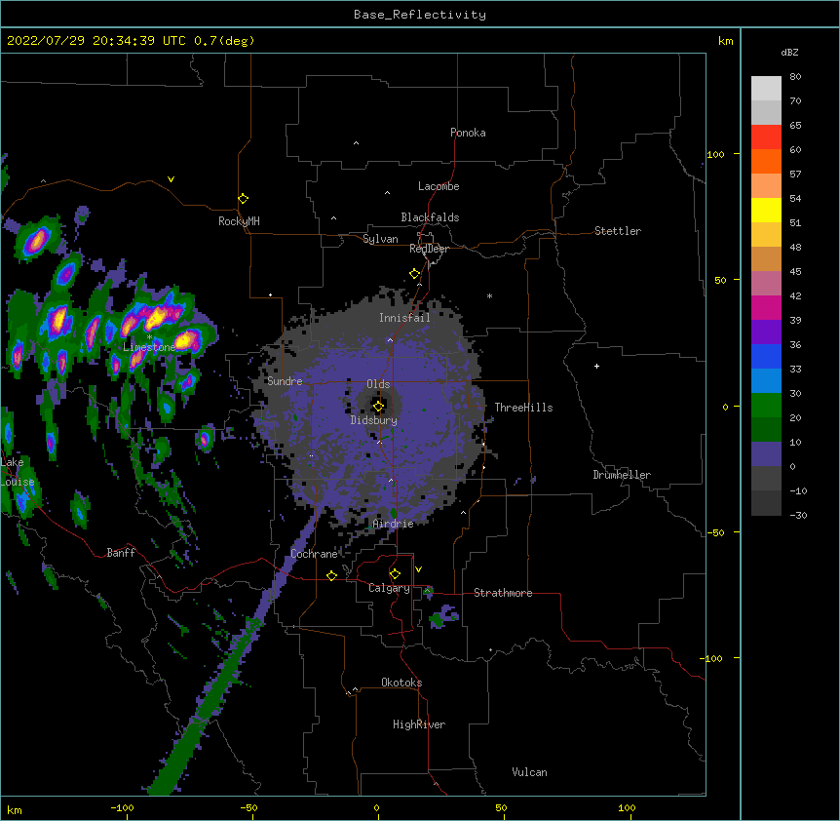Click the caret marker west of Ponoka
This screenshot has width=840, height=821.
pos(356,143)
